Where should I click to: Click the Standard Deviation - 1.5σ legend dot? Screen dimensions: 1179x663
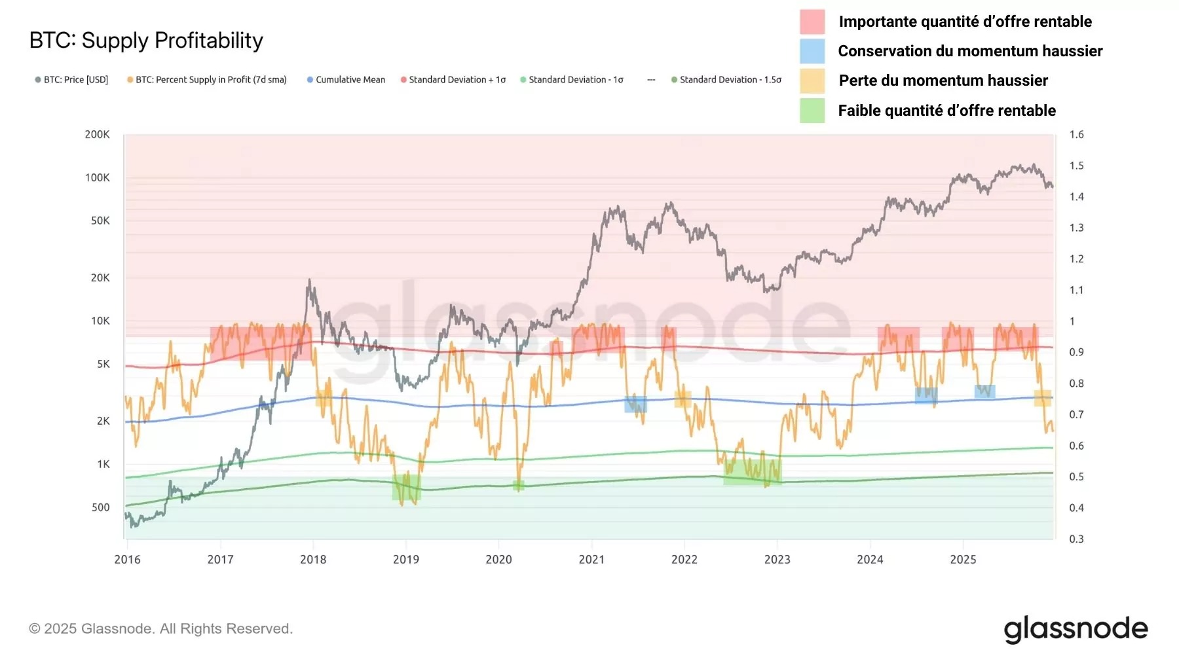tap(674, 80)
